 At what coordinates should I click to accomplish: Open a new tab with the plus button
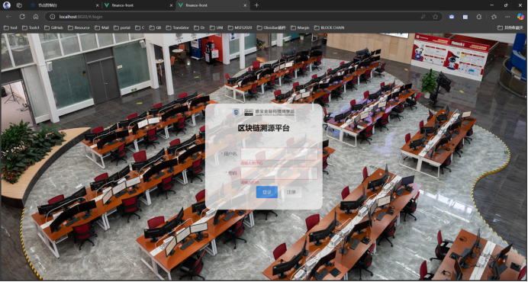pos(256,5)
